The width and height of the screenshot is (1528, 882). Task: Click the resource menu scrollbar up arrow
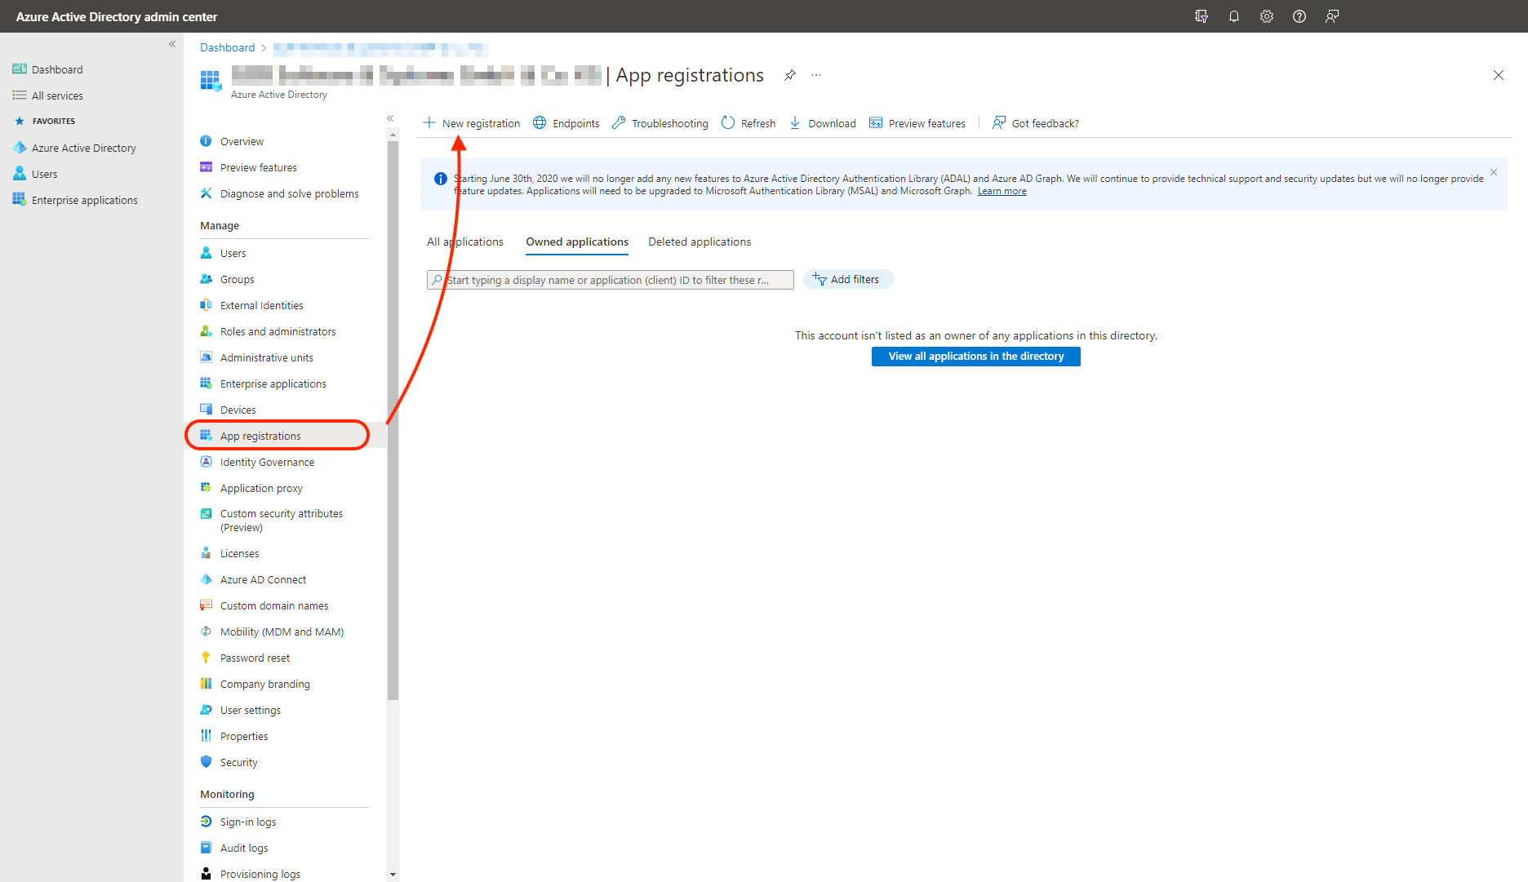coord(393,135)
